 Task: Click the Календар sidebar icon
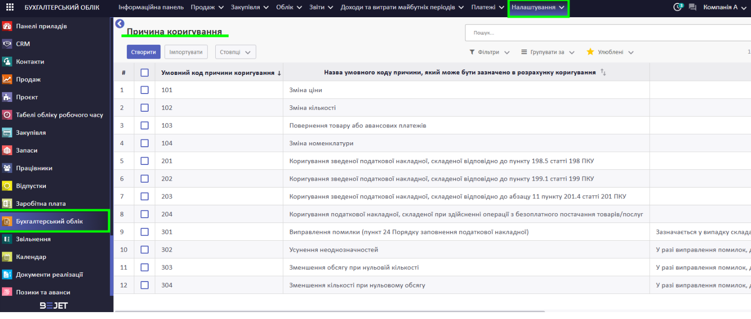tap(7, 256)
